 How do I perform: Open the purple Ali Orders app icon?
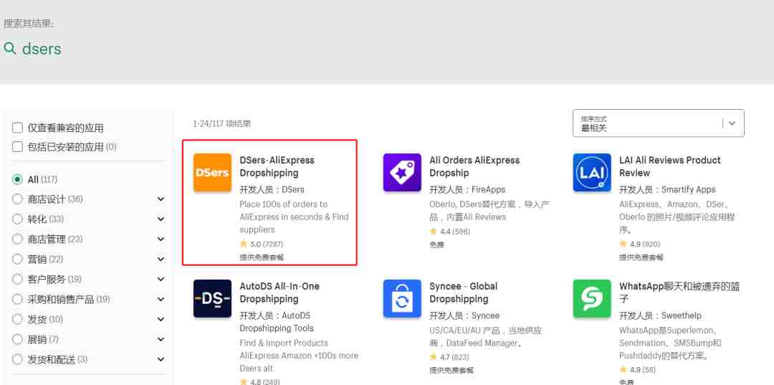[402, 172]
